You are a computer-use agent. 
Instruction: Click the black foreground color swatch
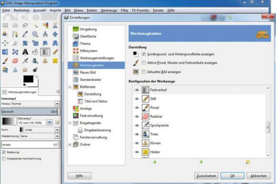click(29, 79)
